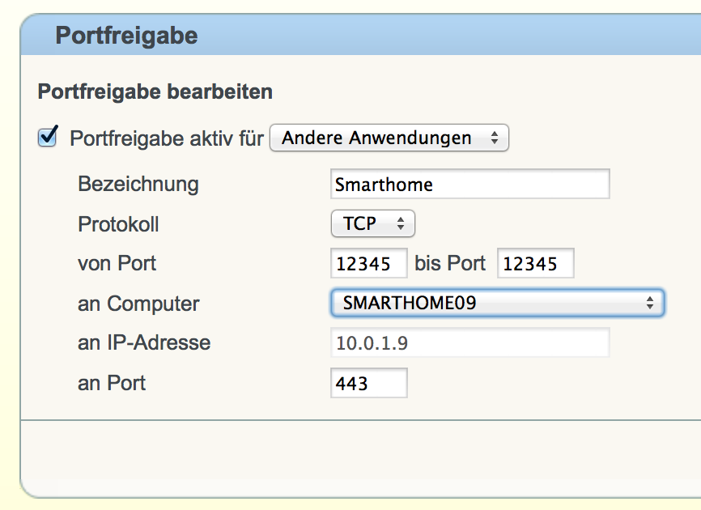Click the disabled IP-Adresse field 10.0.1.9
The width and height of the screenshot is (701, 510).
469,342
